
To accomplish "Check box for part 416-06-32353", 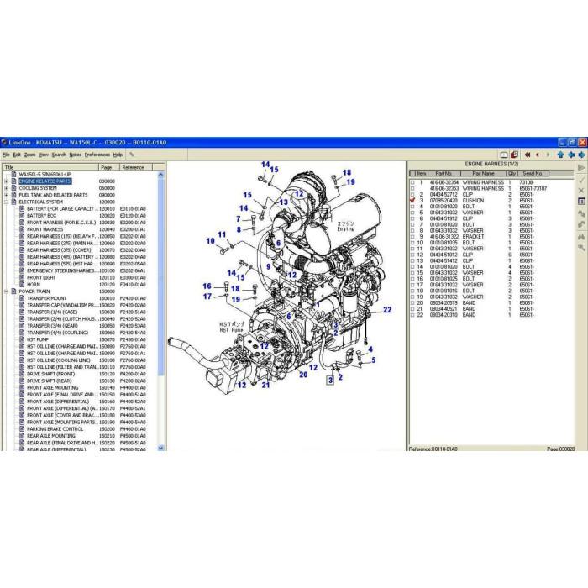I will tap(412, 189).
